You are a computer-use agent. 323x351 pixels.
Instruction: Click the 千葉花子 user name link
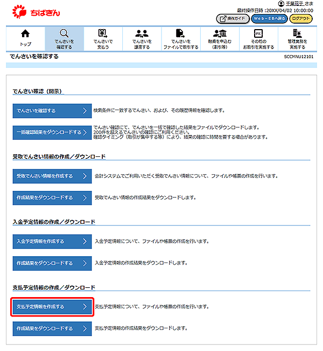click(294, 4)
